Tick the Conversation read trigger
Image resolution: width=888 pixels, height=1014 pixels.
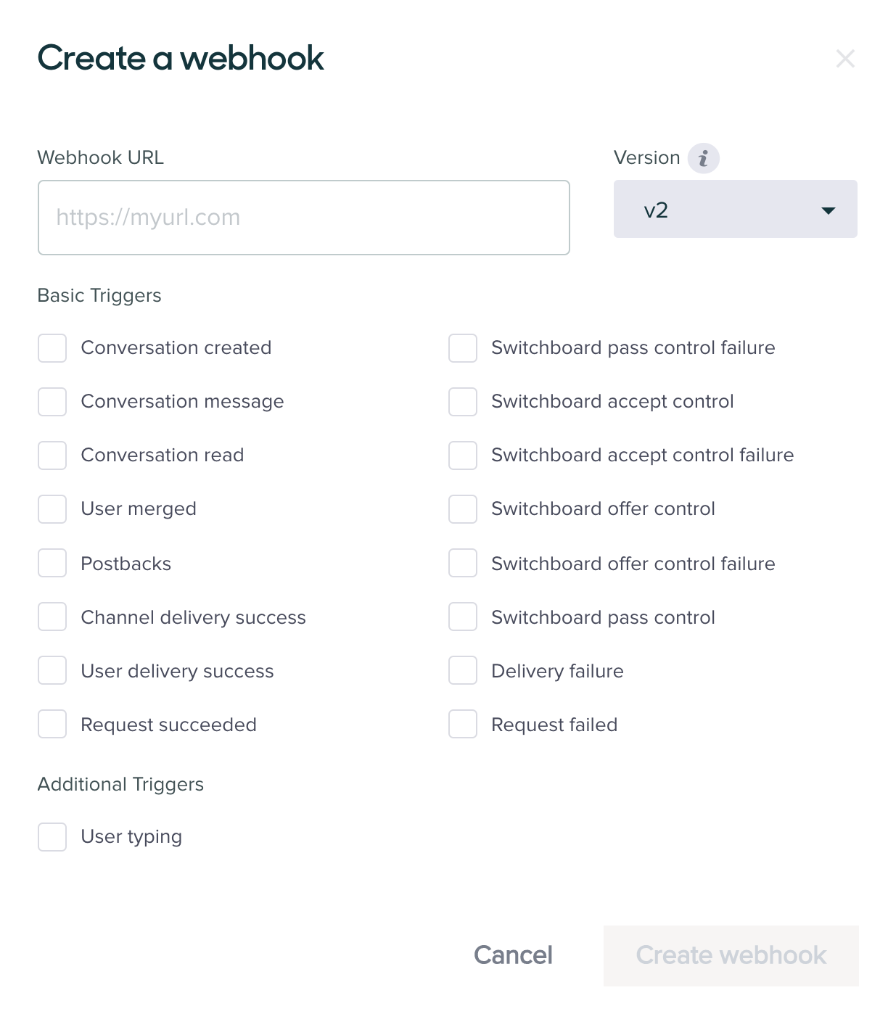52,456
